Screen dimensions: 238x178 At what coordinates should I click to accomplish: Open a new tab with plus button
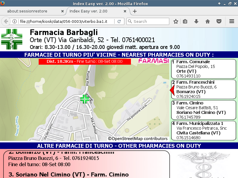(x=135, y=11)
